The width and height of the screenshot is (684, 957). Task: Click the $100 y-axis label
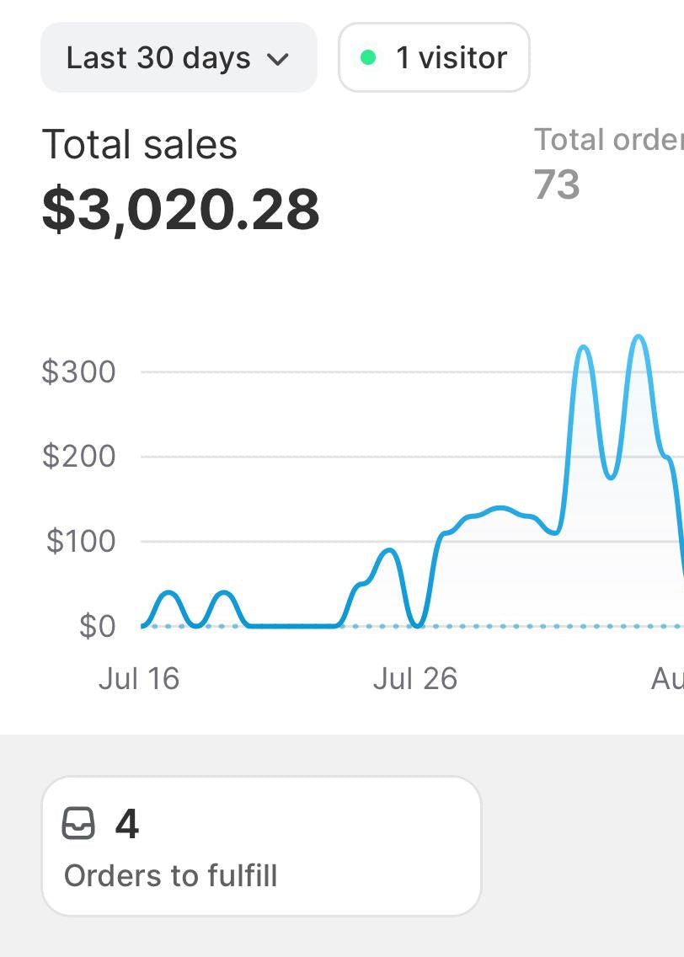point(81,541)
